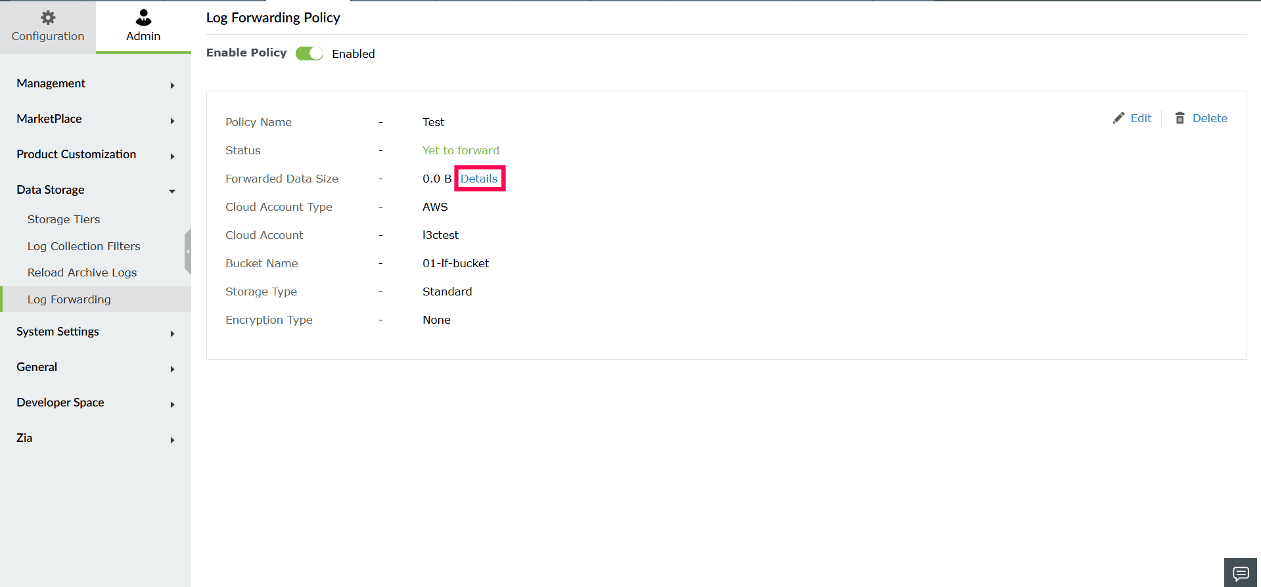
Task: Click the 'Forwarded Data Size' label
Action: pos(282,179)
